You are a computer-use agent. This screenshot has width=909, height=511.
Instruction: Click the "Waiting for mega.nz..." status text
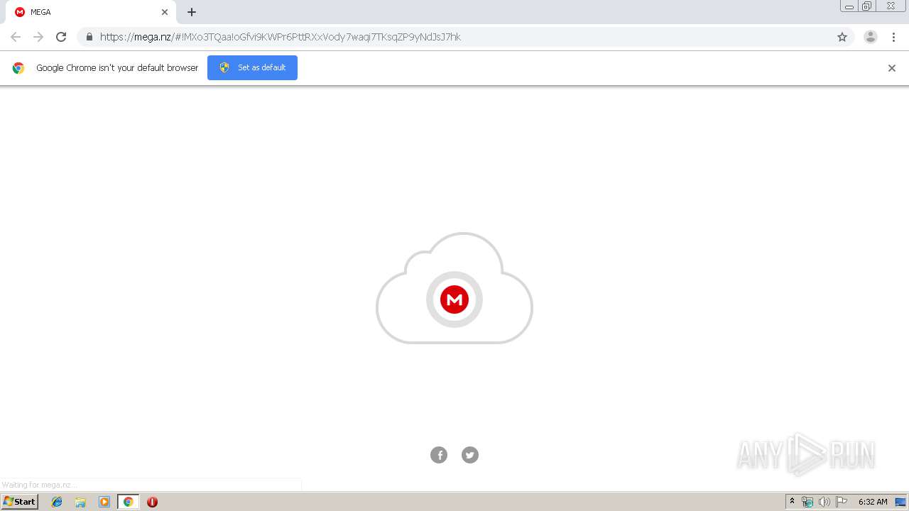click(38, 485)
